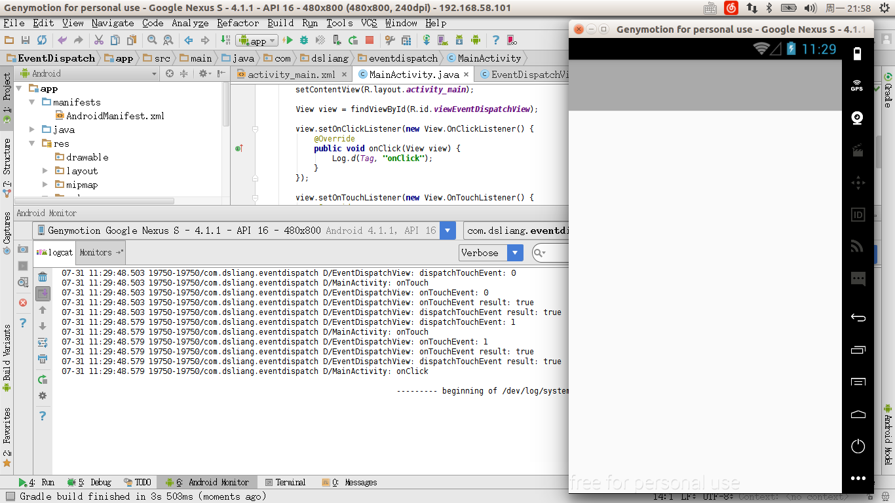Expand the layout folder in project tree
This screenshot has height=503, width=895.
point(45,171)
